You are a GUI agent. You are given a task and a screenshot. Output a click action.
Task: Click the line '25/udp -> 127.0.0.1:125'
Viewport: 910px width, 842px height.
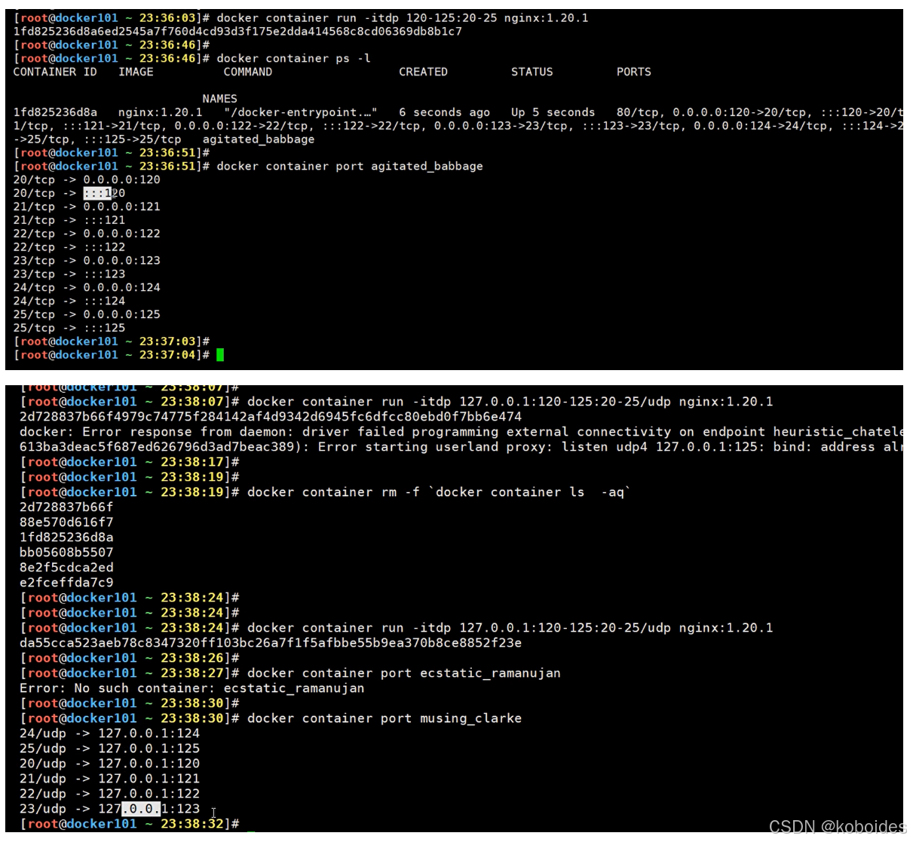(110, 749)
